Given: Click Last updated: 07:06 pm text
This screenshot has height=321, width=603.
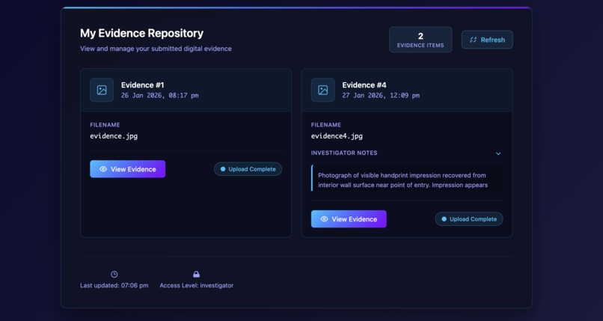Looking at the screenshot, I should click(x=114, y=285).
